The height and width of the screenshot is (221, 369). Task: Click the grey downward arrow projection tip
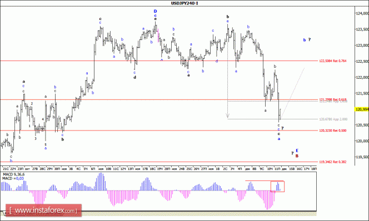click(x=227, y=116)
